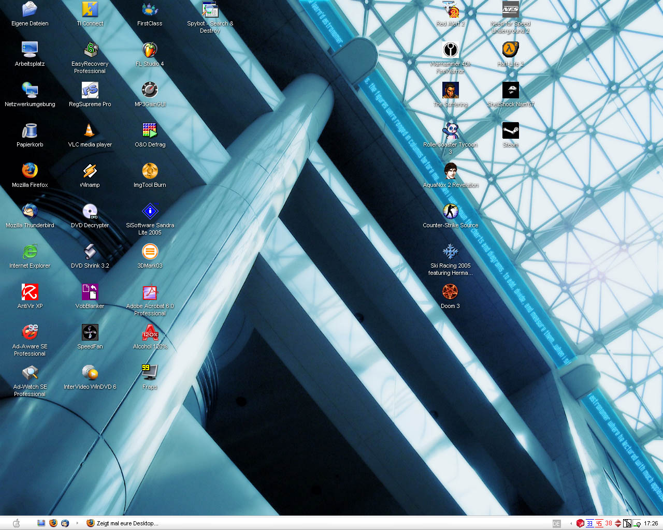Select the Half-Life 2 icon

pyautogui.click(x=511, y=50)
